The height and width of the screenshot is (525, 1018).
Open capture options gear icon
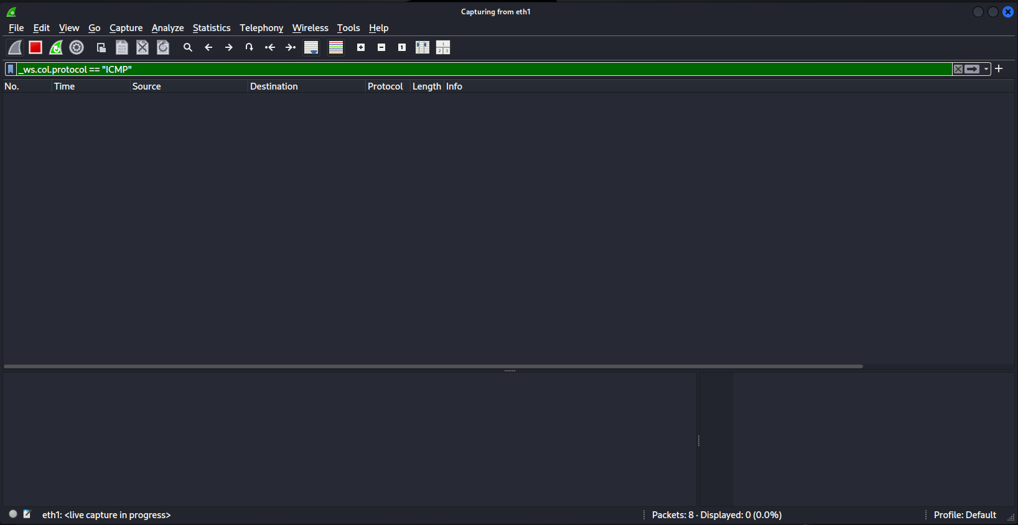pyautogui.click(x=77, y=47)
